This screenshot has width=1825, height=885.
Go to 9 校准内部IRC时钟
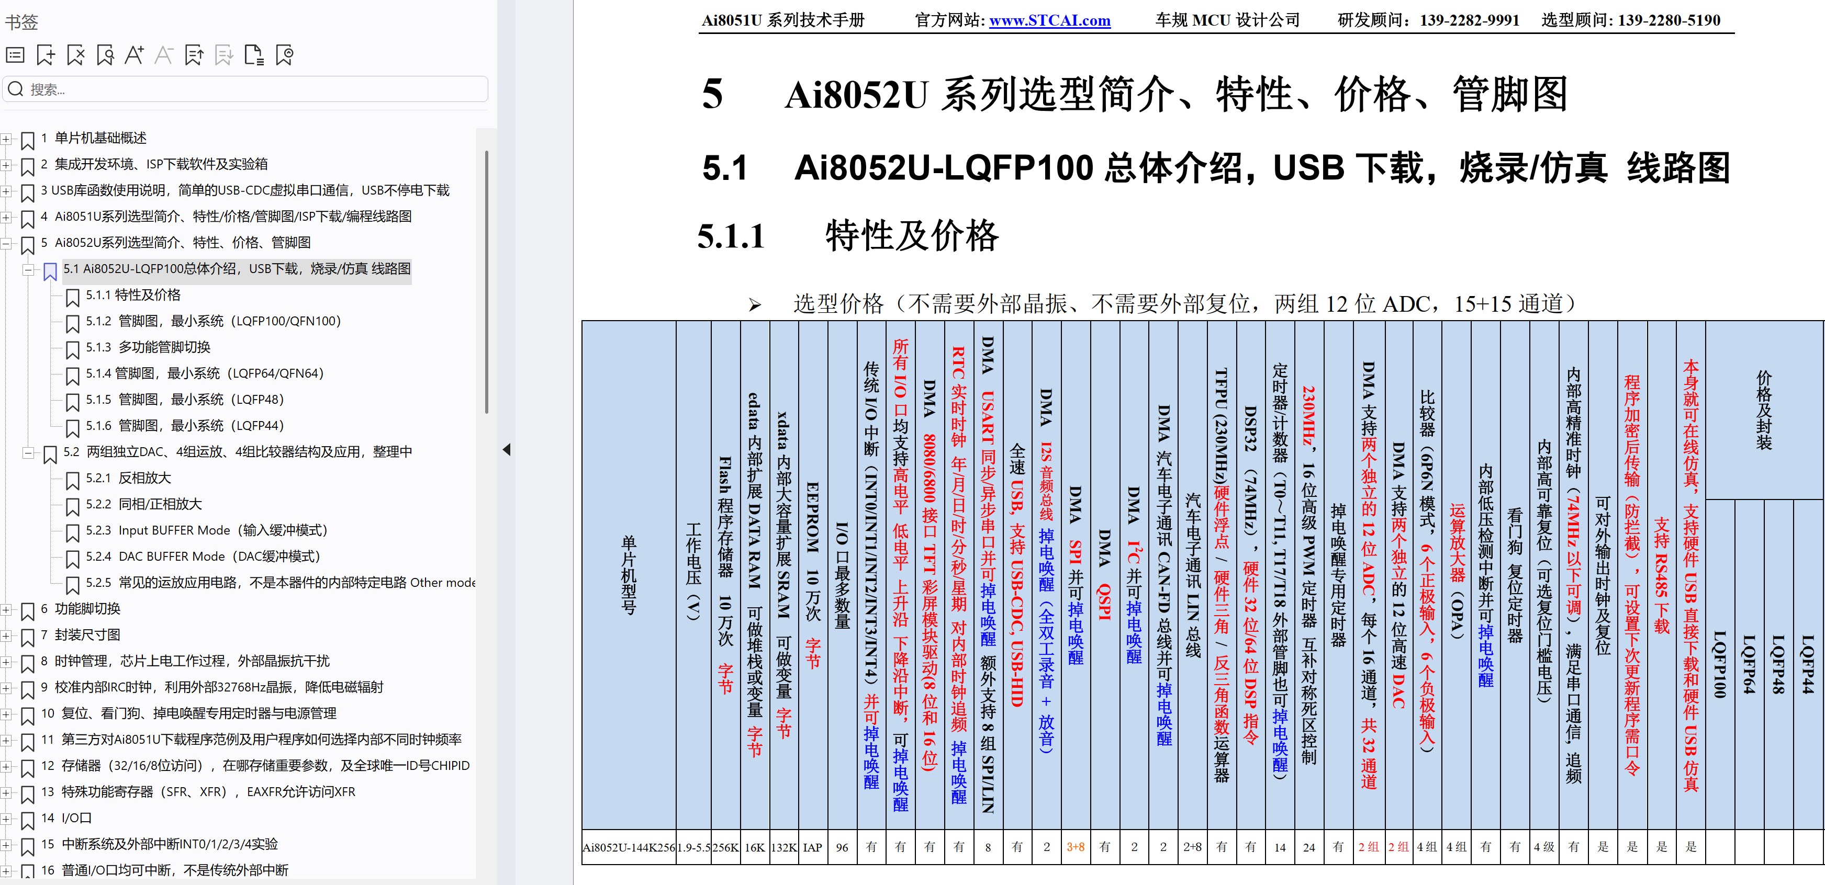(x=212, y=687)
